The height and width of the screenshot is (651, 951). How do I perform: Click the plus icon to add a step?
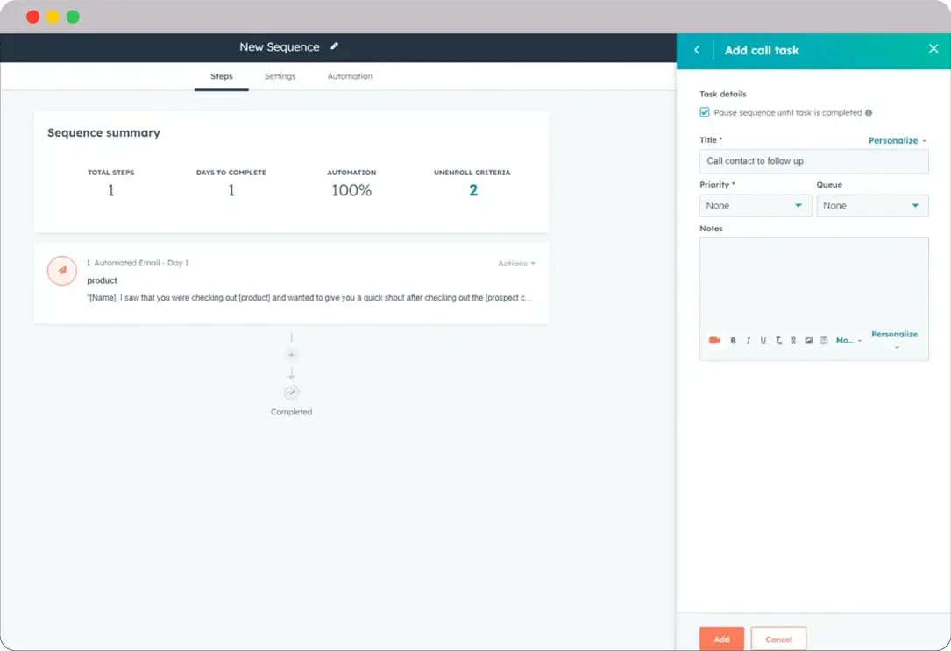click(x=291, y=355)
